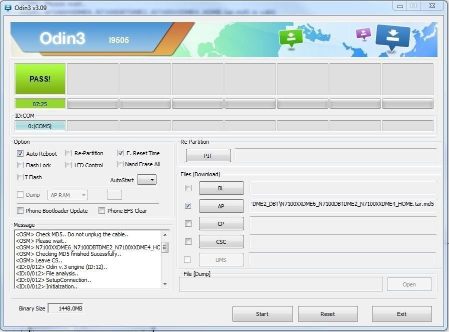Image resolution: width=449 pixels, height=332 pixels.
Task: Enable Phone EFS Clear checkbox
Action: point(101,211)
